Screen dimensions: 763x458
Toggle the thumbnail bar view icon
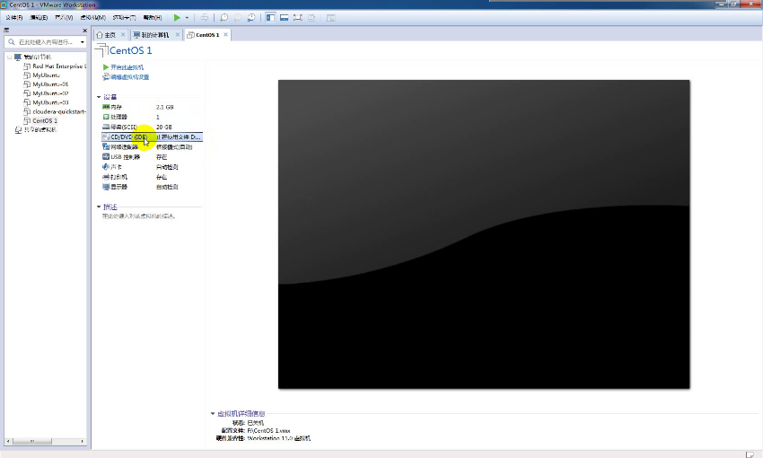pyautogui.click(x=285, y=18)
